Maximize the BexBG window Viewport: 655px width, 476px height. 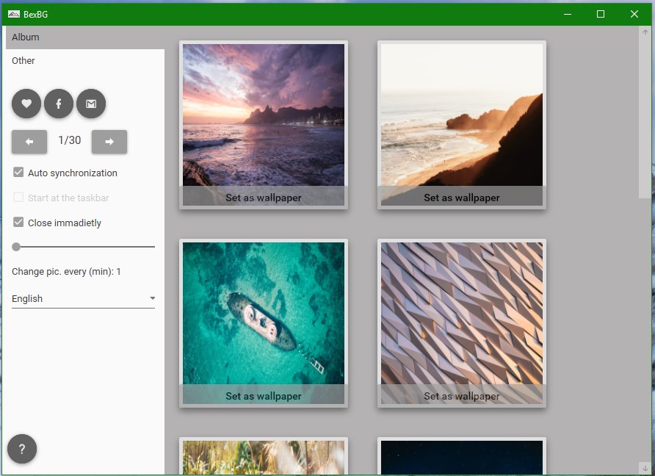600,14
